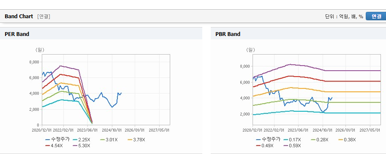
Task: Toggle 0.49X legend series in PBR Band
Action: pyautogui.click(x=265, y=146)
